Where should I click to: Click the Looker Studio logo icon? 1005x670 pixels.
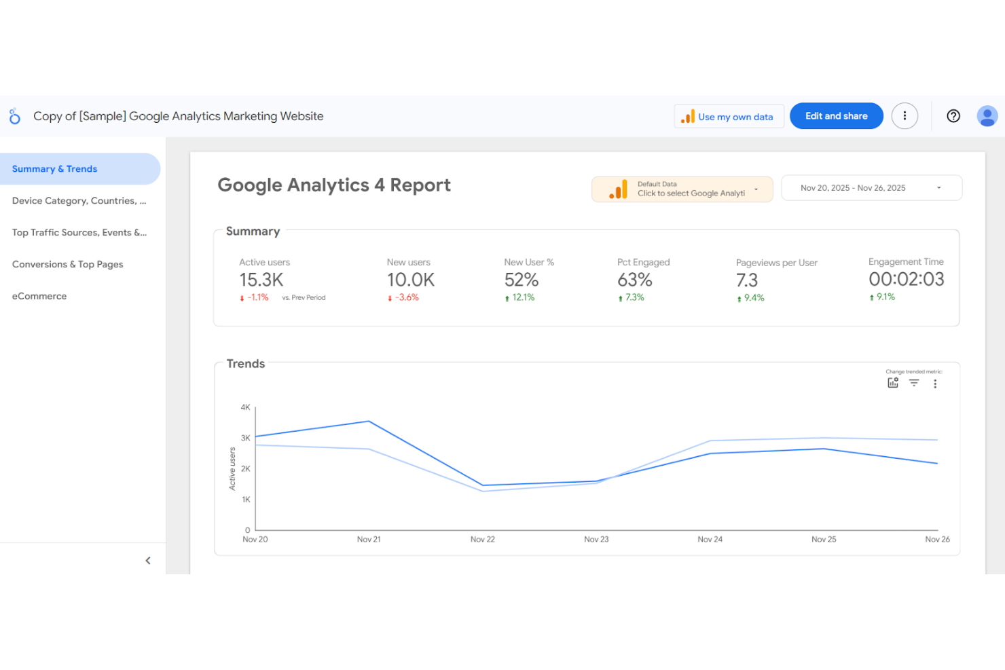[14, 116]
